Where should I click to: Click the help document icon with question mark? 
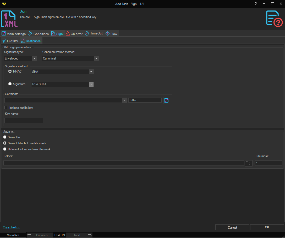click(274, 19)
